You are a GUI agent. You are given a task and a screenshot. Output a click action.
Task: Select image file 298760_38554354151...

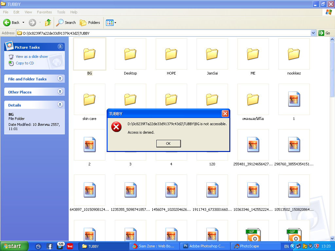tap(294, 147)
